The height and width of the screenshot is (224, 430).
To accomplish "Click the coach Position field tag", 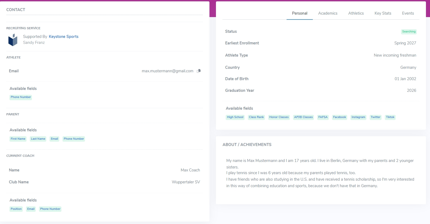I will [x=16, y=209].
